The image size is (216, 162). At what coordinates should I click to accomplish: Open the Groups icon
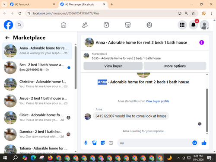(149, 25)
